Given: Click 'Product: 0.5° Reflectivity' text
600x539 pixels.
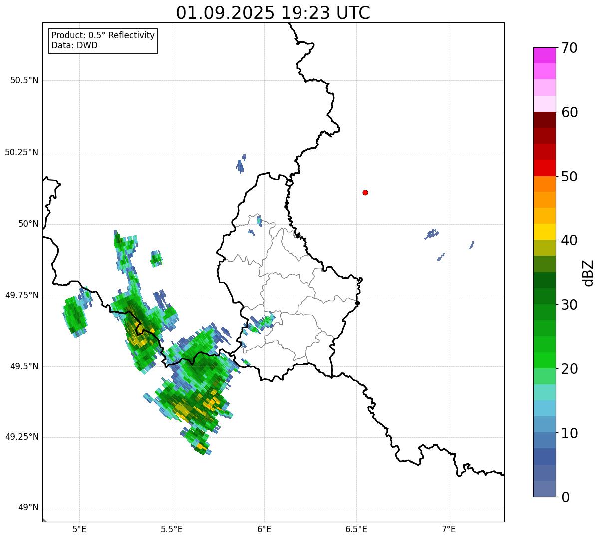Looking at the screenshot, I should (x=103, y=36).
